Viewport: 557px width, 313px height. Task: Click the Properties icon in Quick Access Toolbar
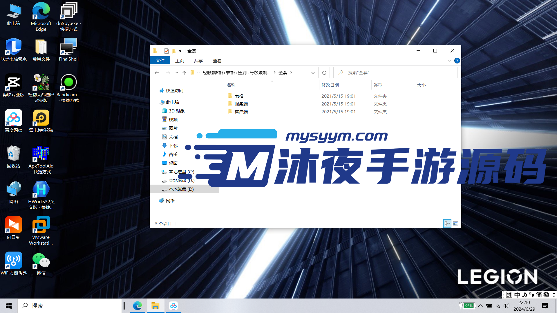coord(166,51)
